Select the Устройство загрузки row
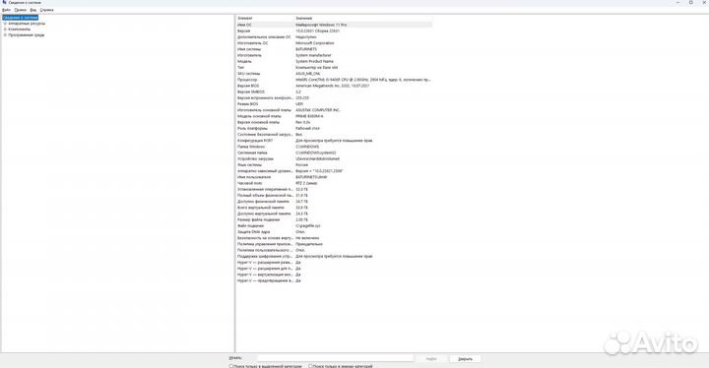Screen dimensions: 709x368 (x=334, y=158)
